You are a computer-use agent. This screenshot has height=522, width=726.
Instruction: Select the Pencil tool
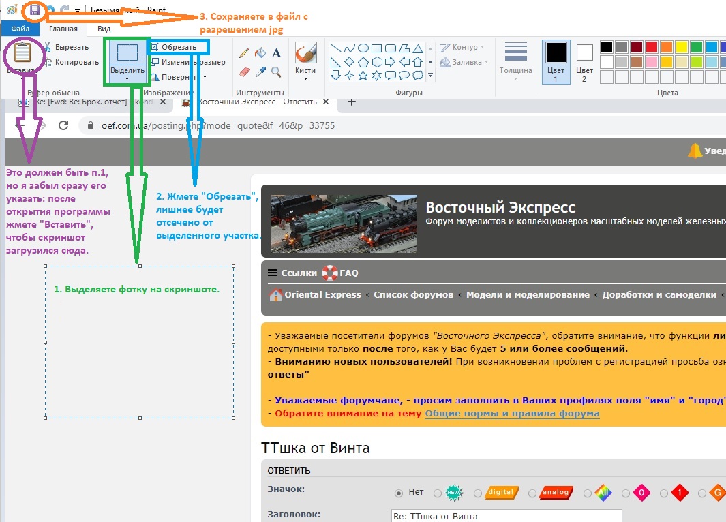(x=244, y=52)
